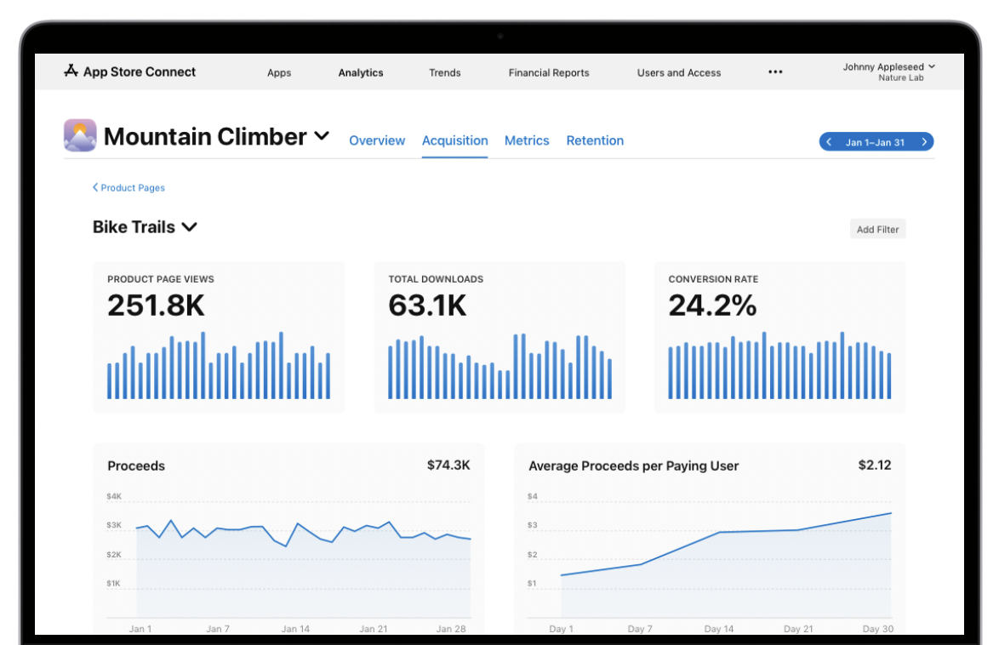Click the Nature Lab team name

901,77
